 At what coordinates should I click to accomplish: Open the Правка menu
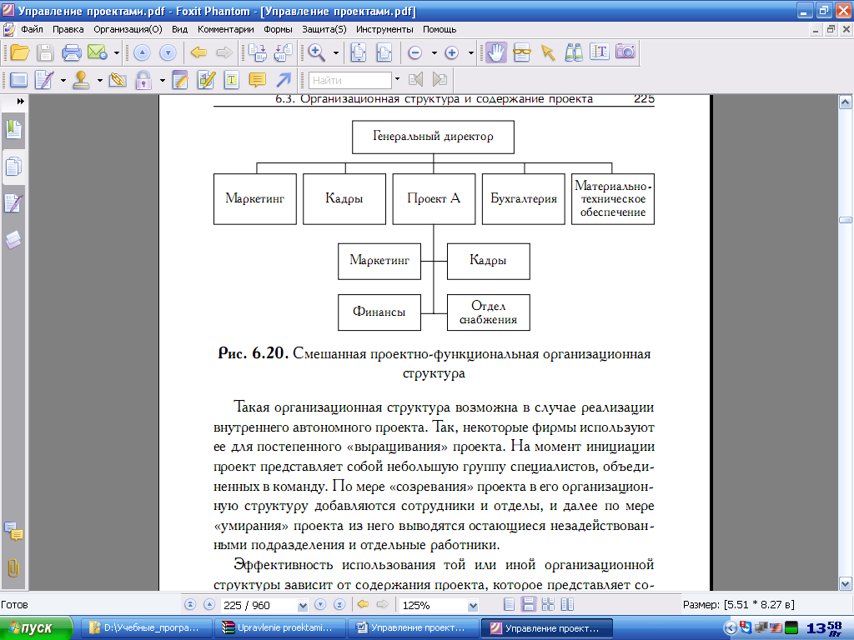(68, 29)
